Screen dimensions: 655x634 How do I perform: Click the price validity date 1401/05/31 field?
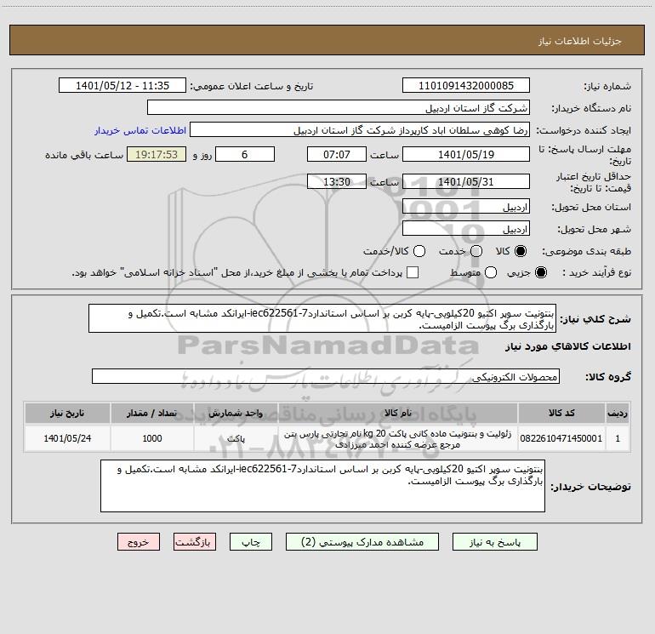(466, 181)
